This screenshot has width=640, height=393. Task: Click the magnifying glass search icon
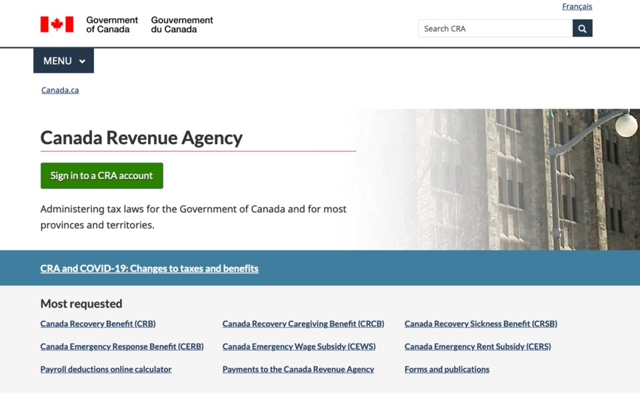pyautogui.click(x=582, y=29)
